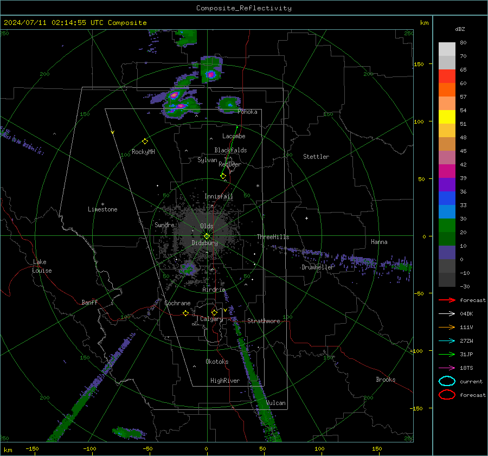Click the Airdrie label
Viewport: 488px width, 456px height.
point(214,290)
